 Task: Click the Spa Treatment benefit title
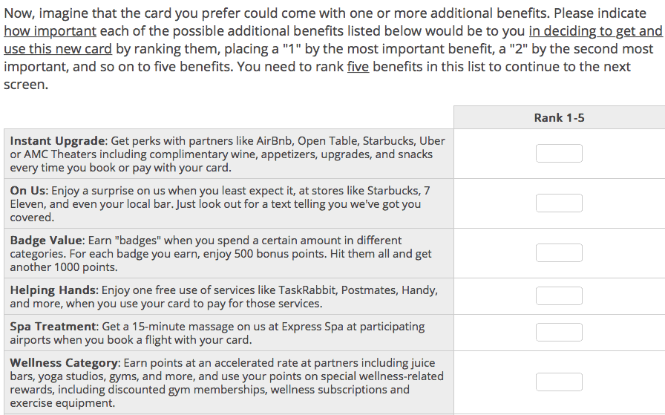53,327
